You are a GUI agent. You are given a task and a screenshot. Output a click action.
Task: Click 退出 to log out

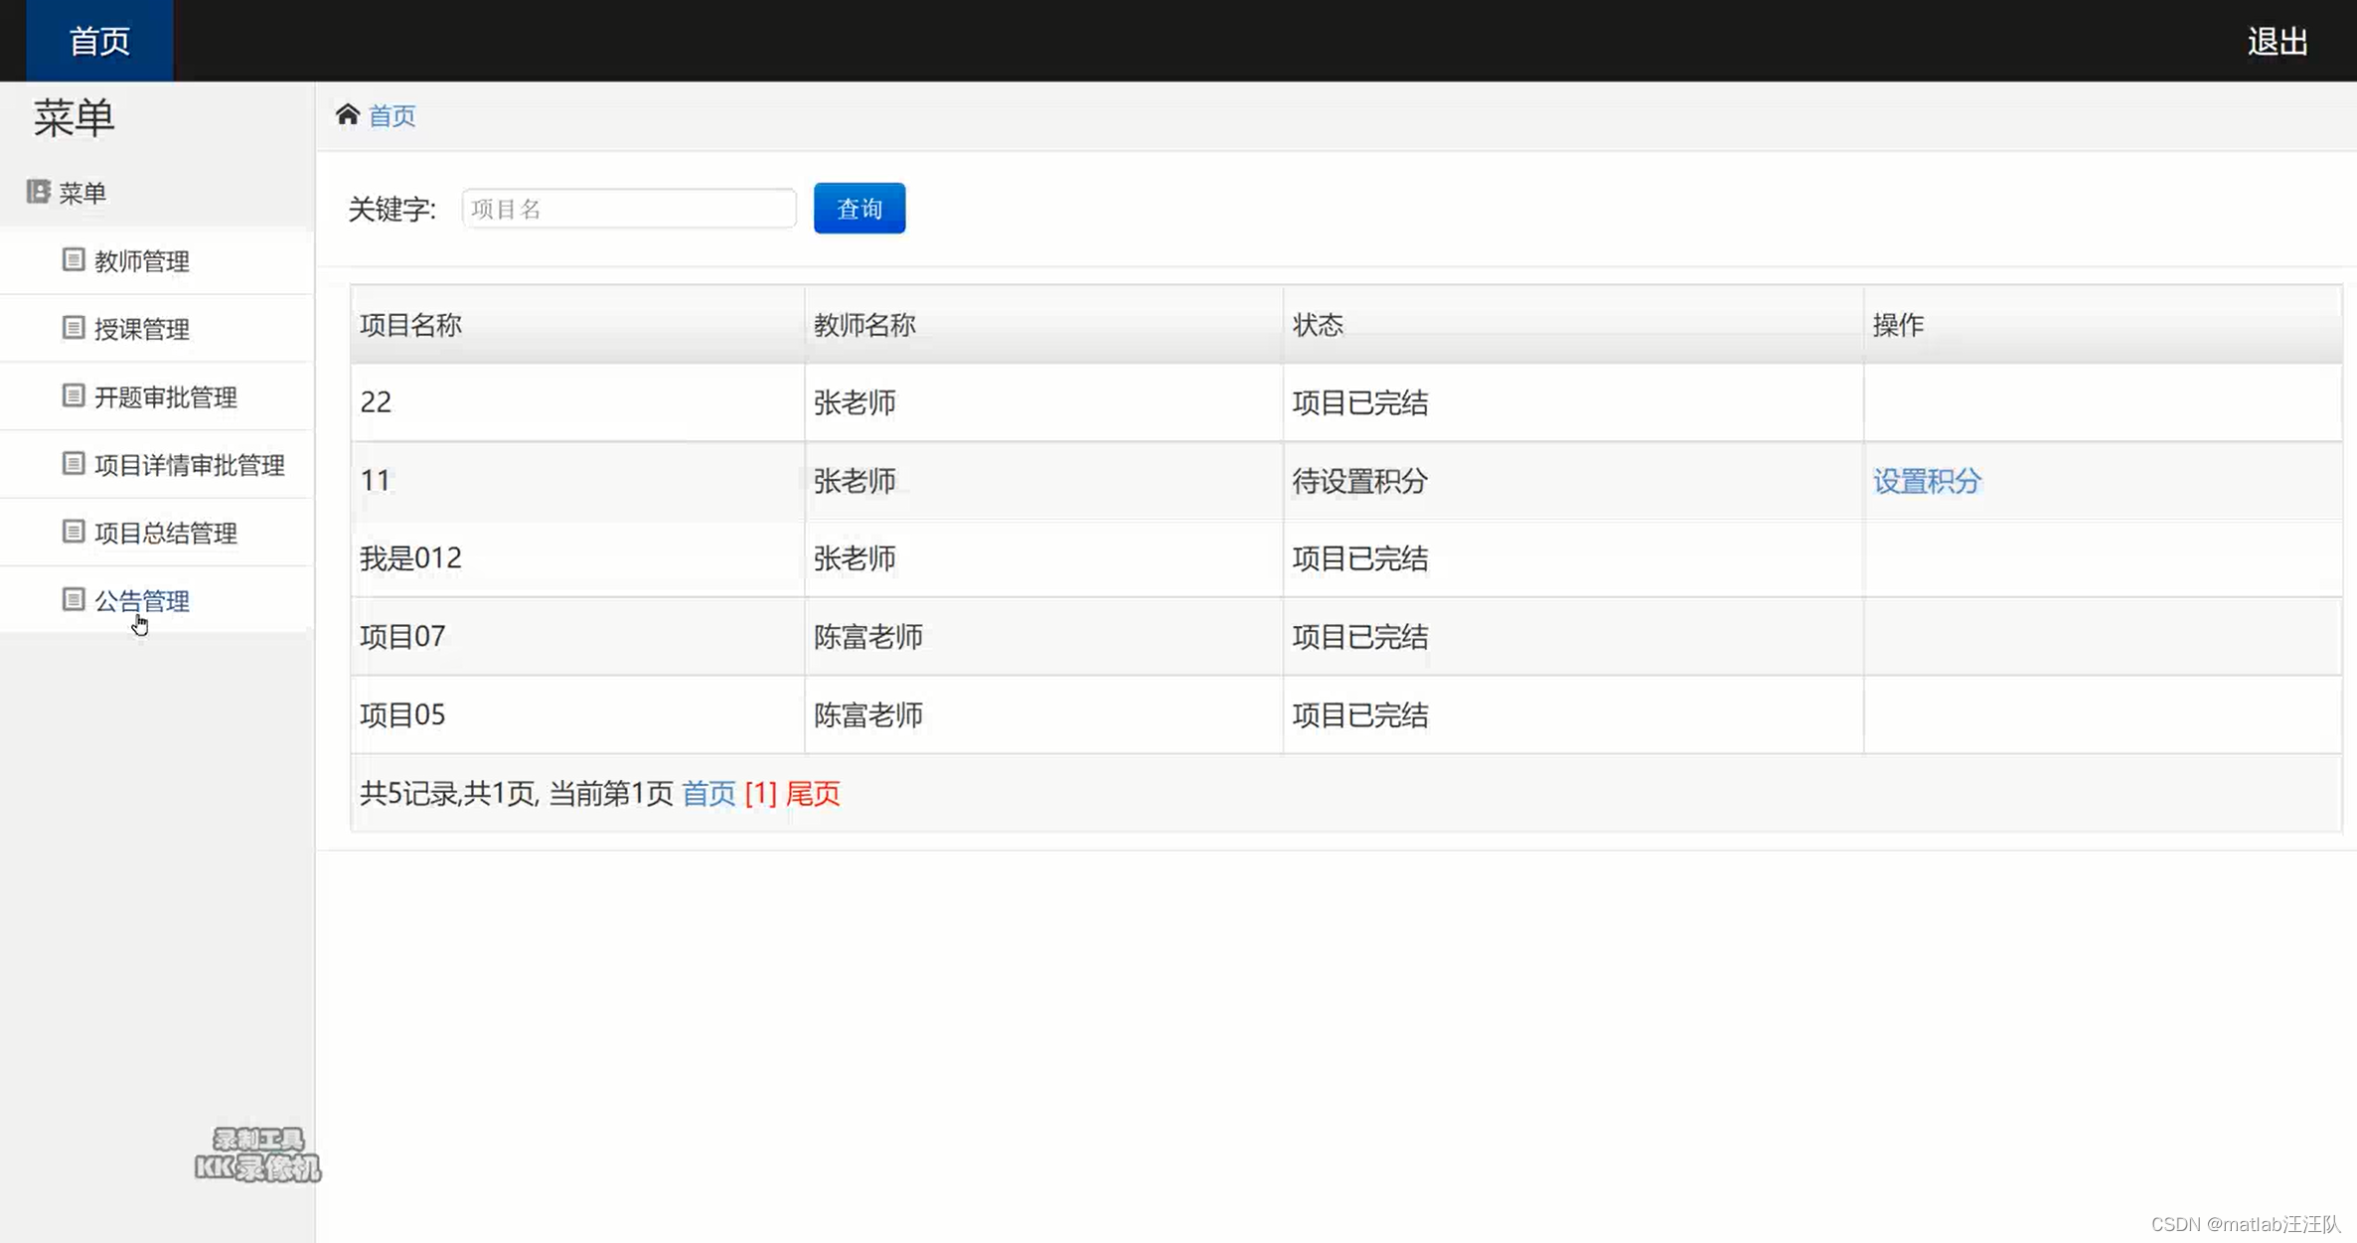[2277, 42]
